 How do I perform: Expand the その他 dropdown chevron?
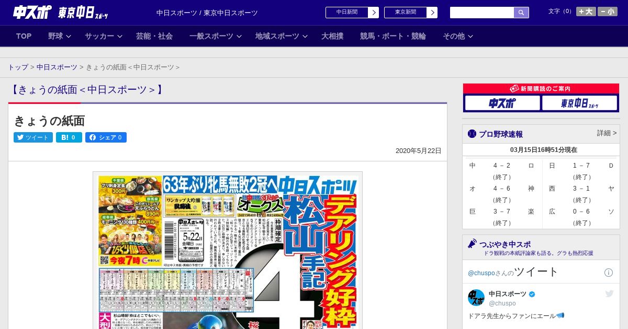click(x=470, y=36)
